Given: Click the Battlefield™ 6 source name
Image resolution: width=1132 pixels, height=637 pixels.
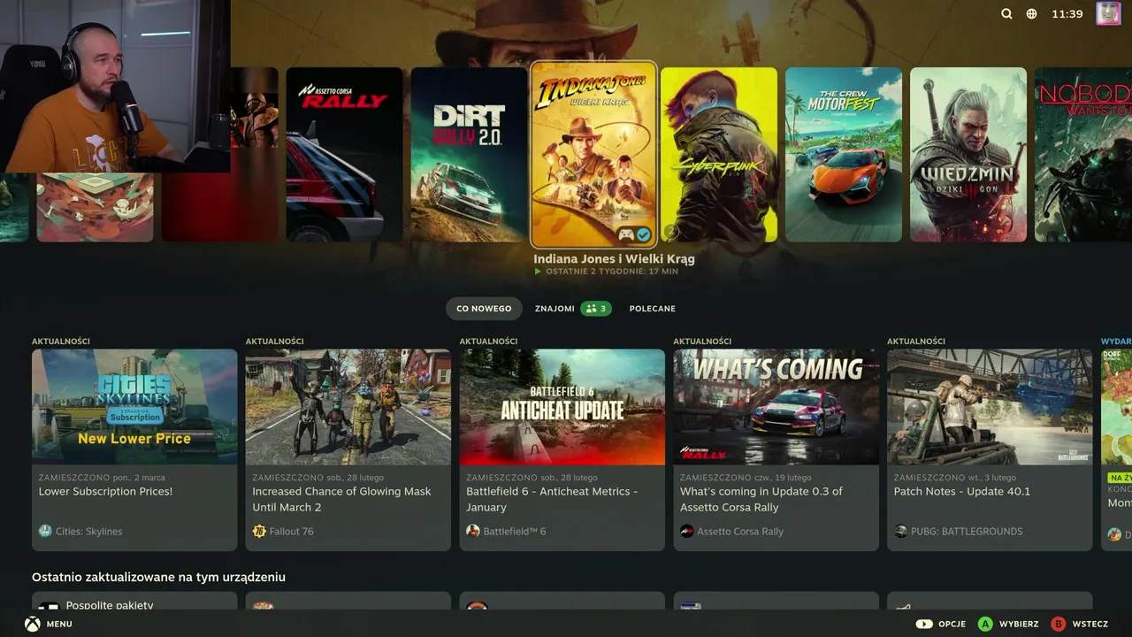Looking at the screenshot, I should tap(515, 532).
